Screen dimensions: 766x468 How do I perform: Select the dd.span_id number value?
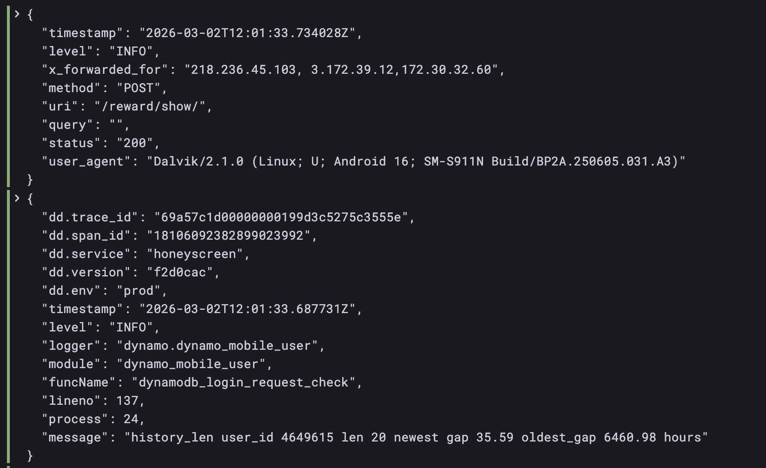click(x=229, y=236)
